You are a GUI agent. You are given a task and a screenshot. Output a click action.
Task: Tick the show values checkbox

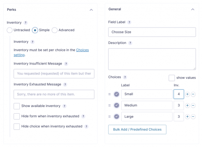tap(172, 78)
